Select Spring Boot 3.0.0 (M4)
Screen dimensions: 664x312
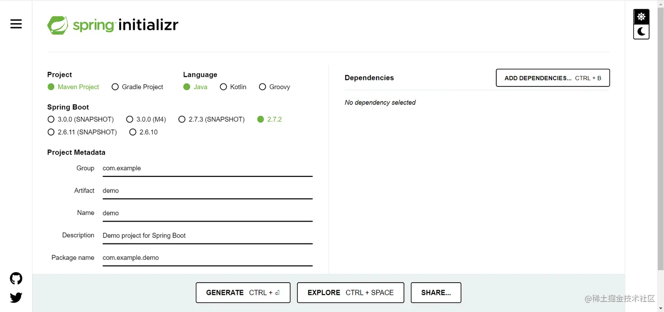146,119
